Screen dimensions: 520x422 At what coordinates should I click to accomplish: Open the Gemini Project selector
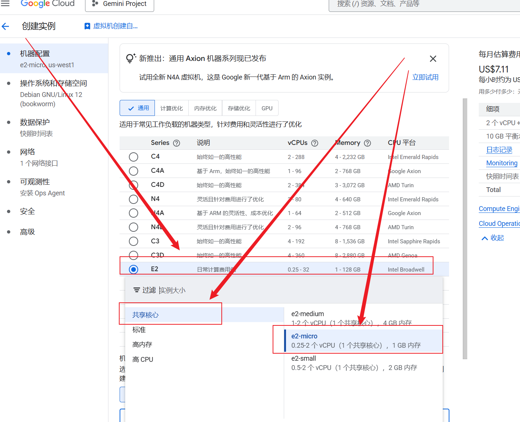click(120, 4)
